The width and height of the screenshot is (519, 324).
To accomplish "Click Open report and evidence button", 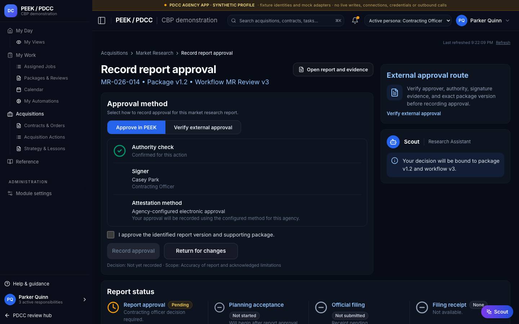I will point(333,69).
